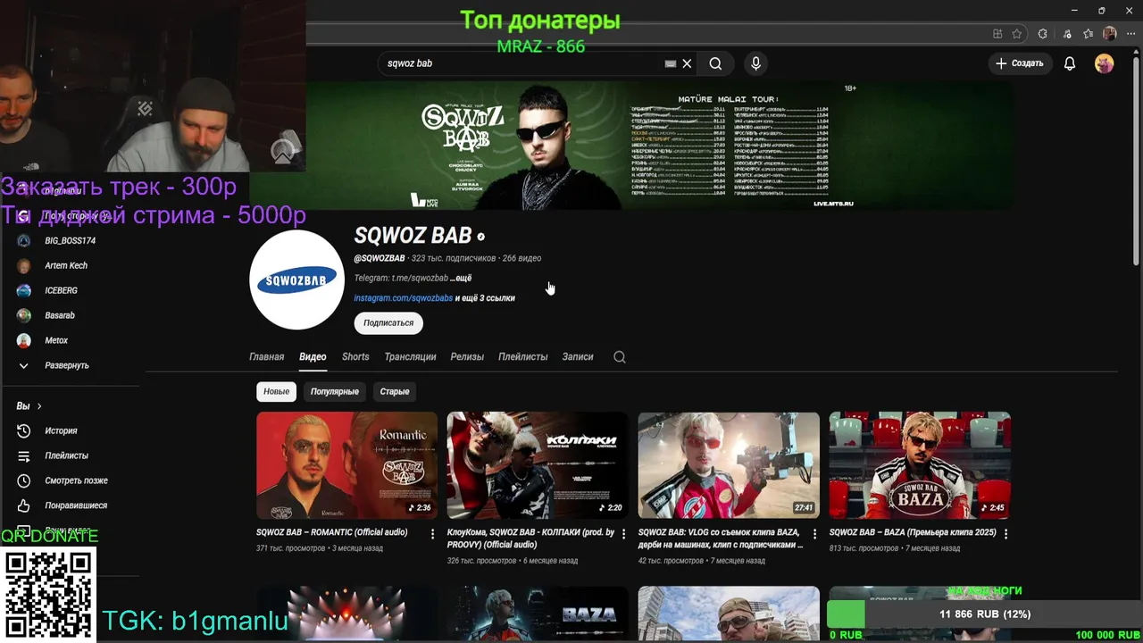Start voice search with the microphone icon
Image resolution: width=1143 pixels, height=643 pixels.
click(755, 63)
